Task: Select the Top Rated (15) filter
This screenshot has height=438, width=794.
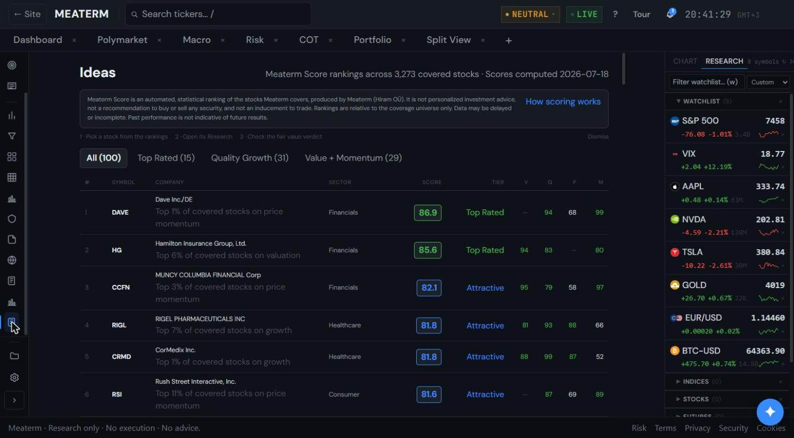Action: 166,158
